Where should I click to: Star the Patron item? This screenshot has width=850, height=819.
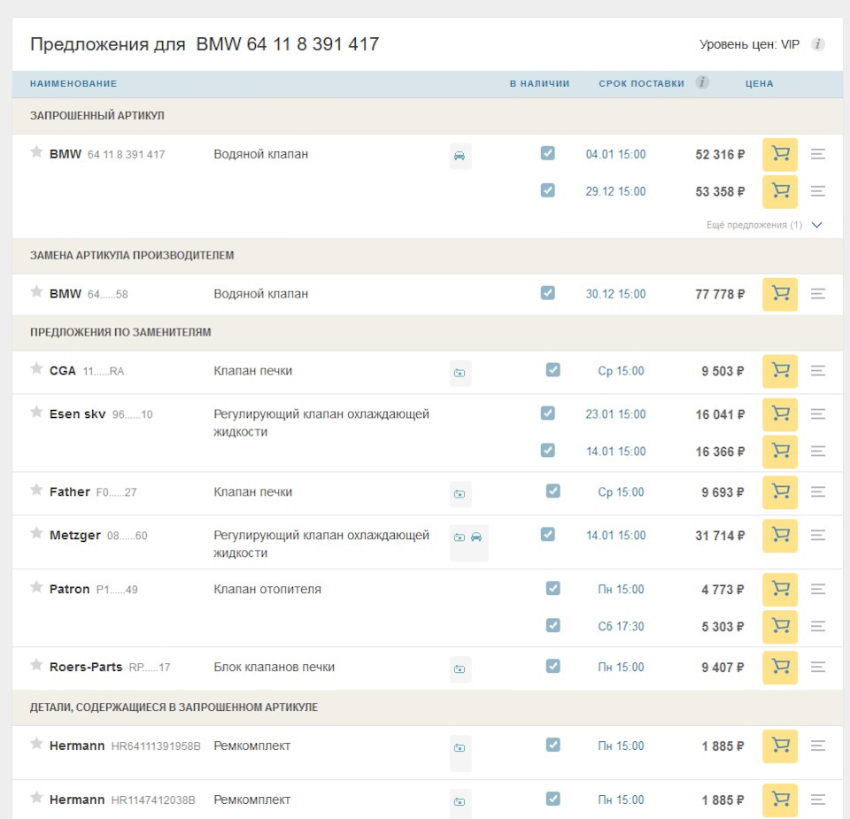point(36,587)
